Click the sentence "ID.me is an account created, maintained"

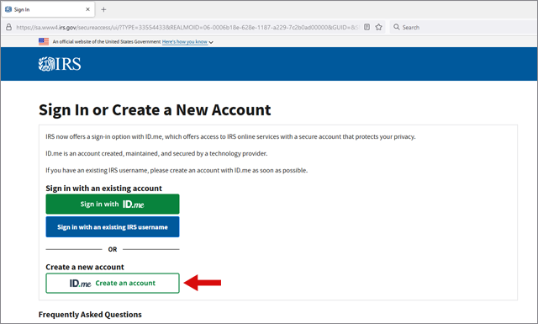click(x=156, y=153)
